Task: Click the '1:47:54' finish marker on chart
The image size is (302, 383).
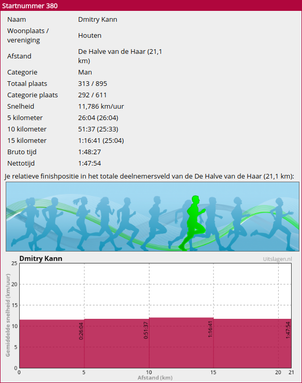Action: [x=288, y=330]
